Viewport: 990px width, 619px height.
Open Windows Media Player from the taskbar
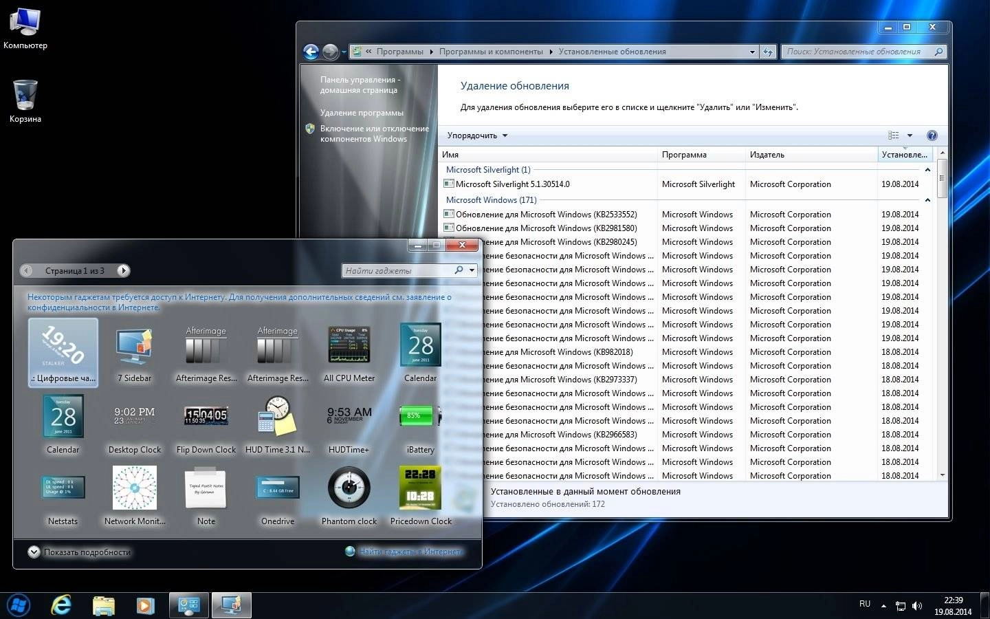[145, 605]
